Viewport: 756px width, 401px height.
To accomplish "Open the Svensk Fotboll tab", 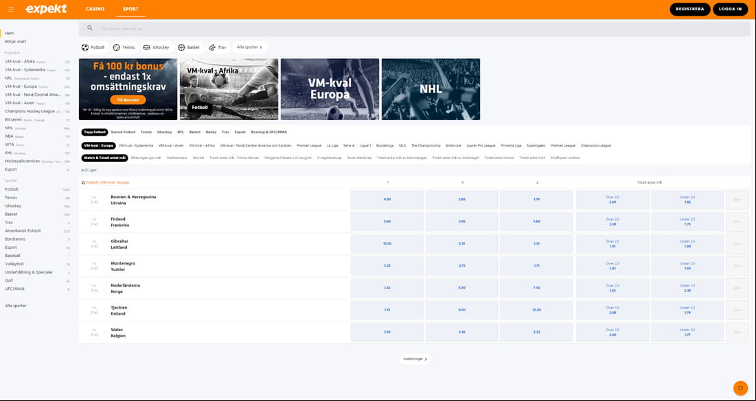I will click(x=123, y=132).
